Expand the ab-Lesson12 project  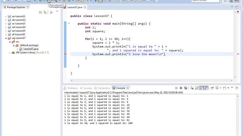[x=6, y=20]
